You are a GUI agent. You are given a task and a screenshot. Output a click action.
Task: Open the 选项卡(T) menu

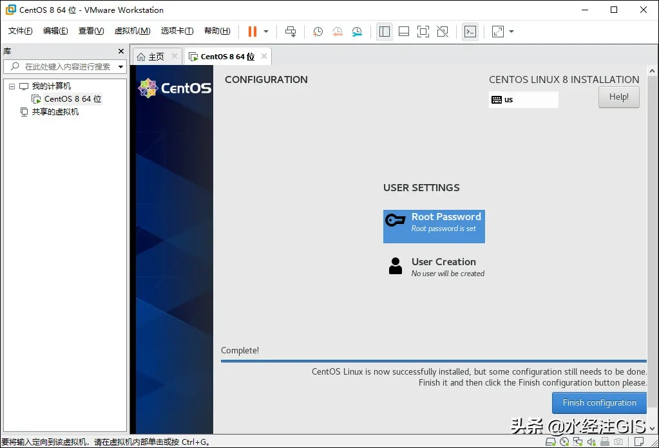tap(177, 31)
